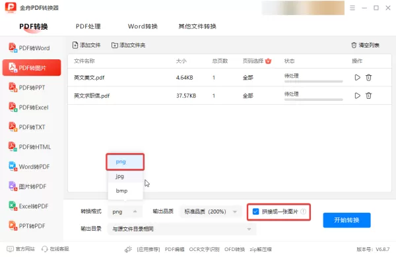
Task: Open the 输出品质 标准品质 dropdown
Action: coord(211,212)
